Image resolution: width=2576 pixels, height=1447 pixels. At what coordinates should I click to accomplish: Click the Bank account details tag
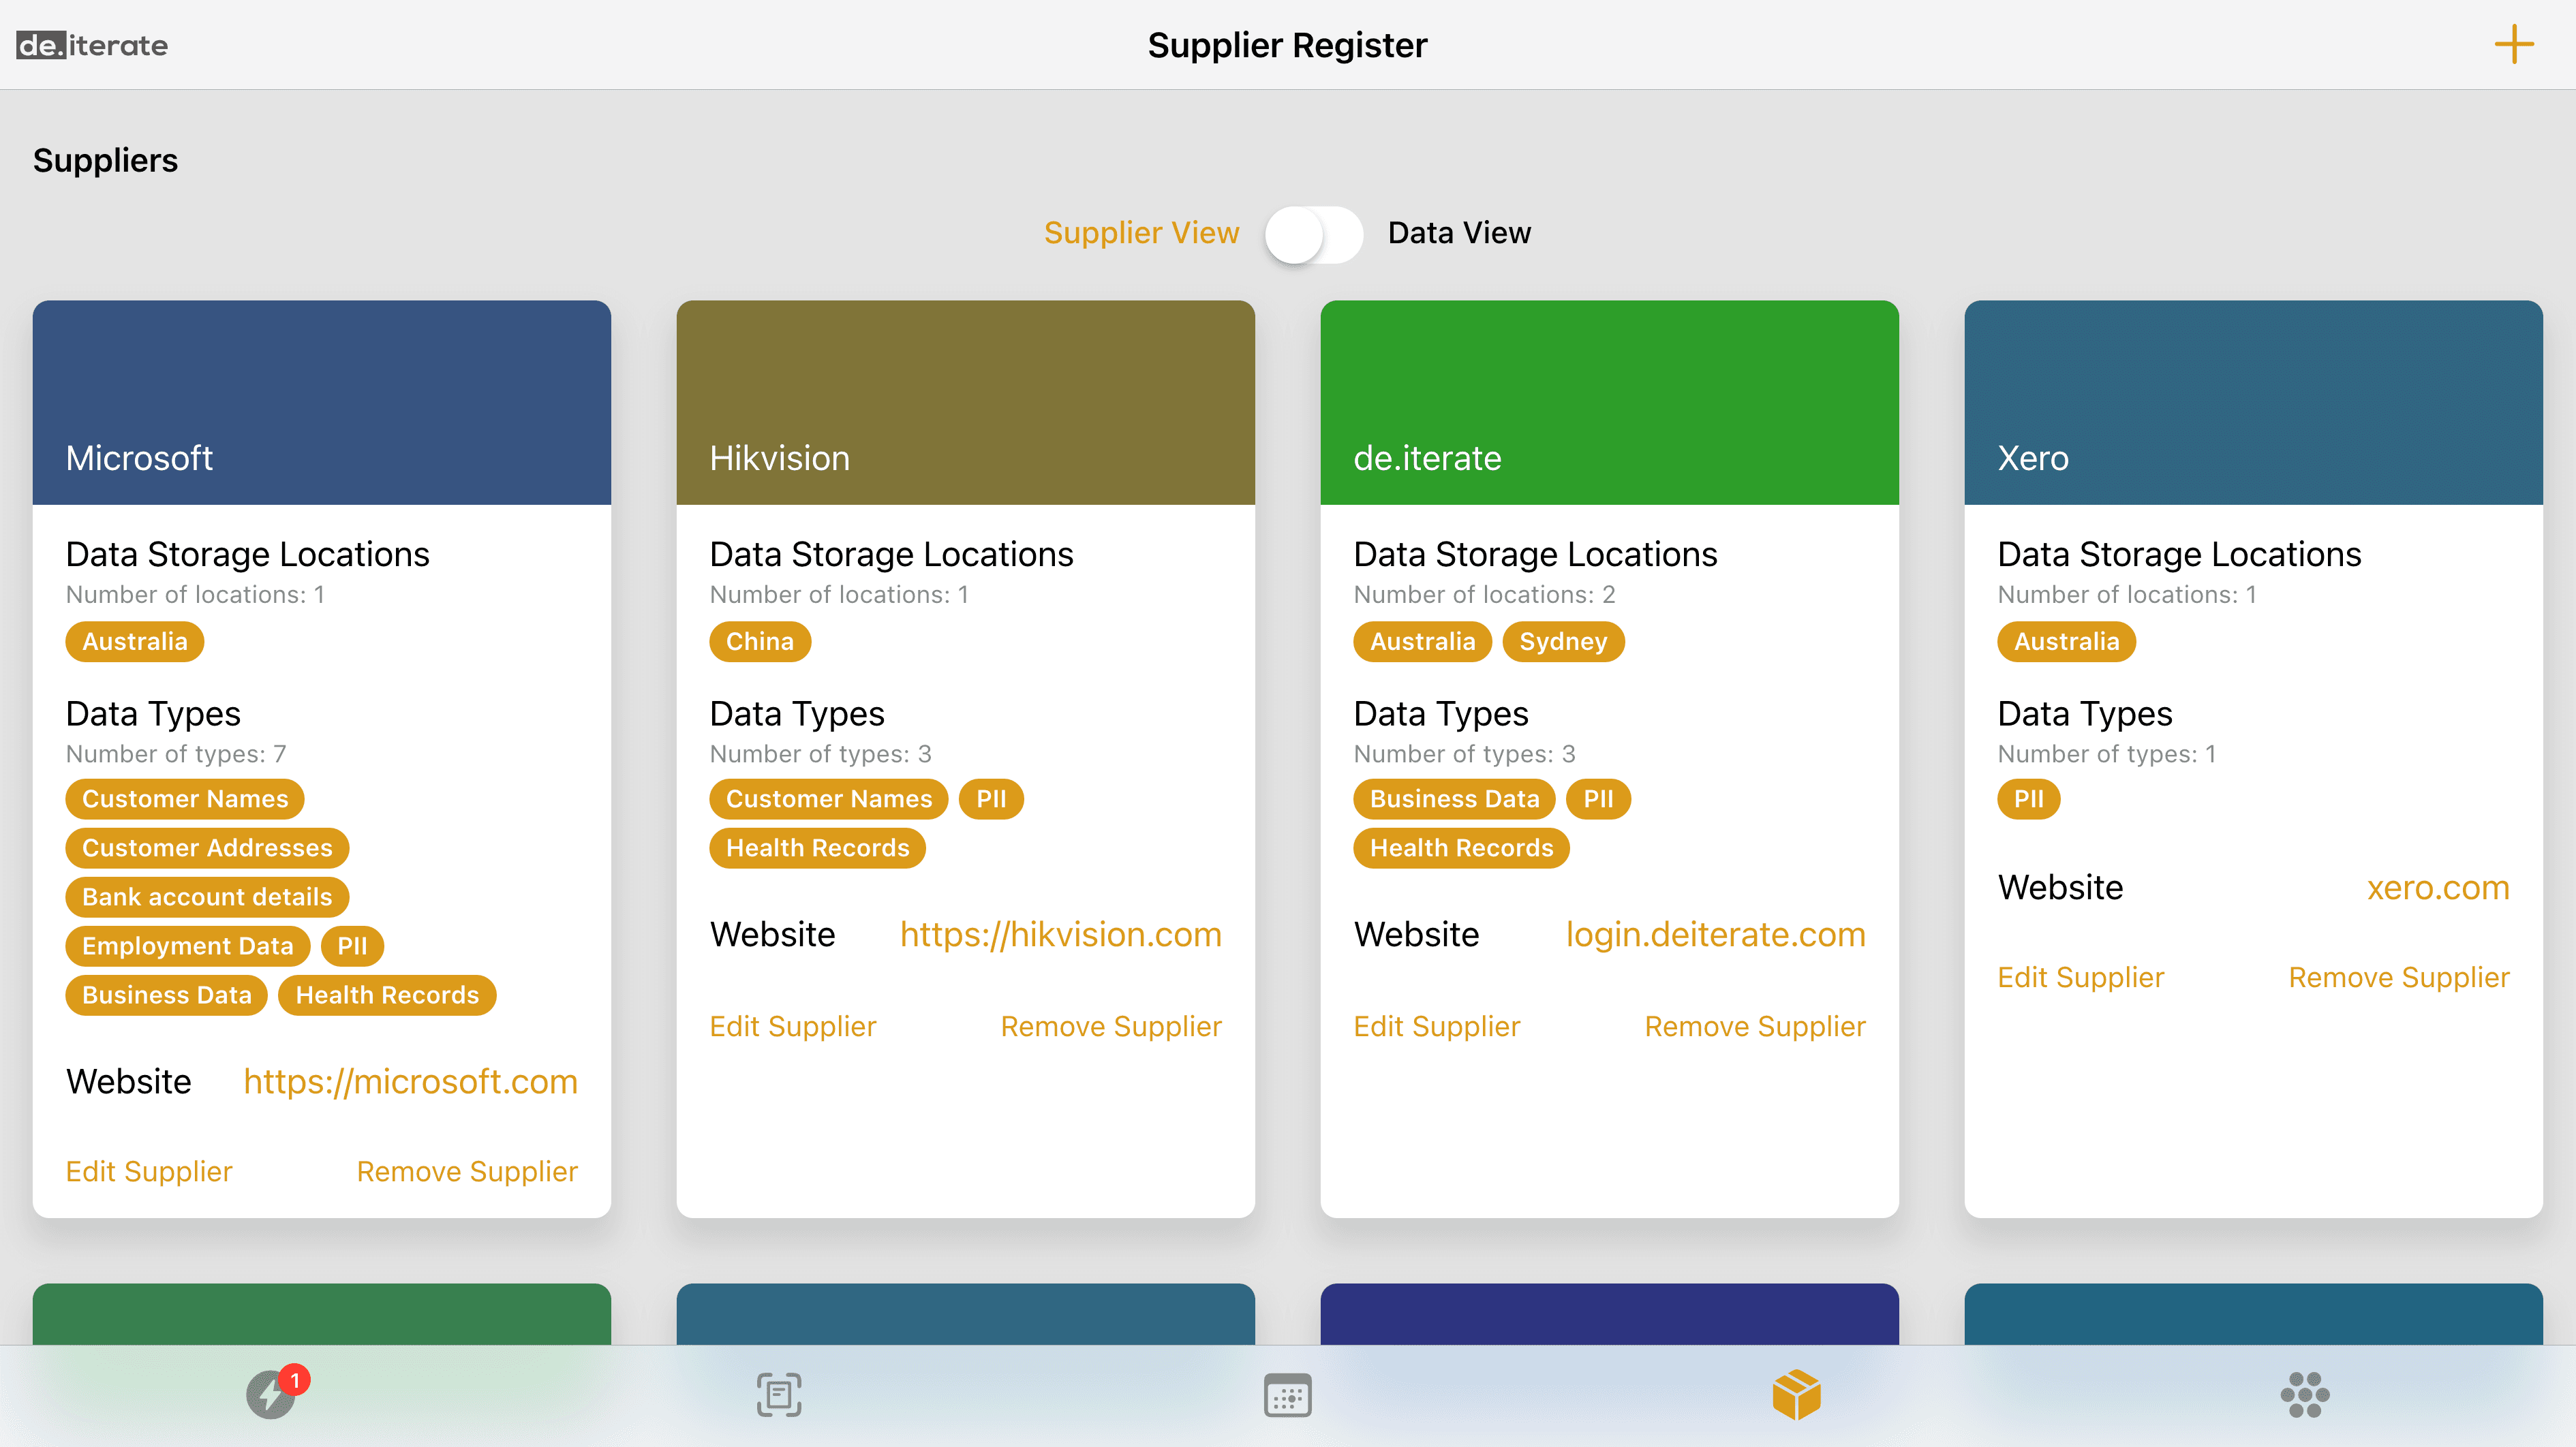pyautogui.click(x=207, y=897)
